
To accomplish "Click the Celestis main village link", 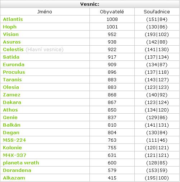I will point(13,50).
